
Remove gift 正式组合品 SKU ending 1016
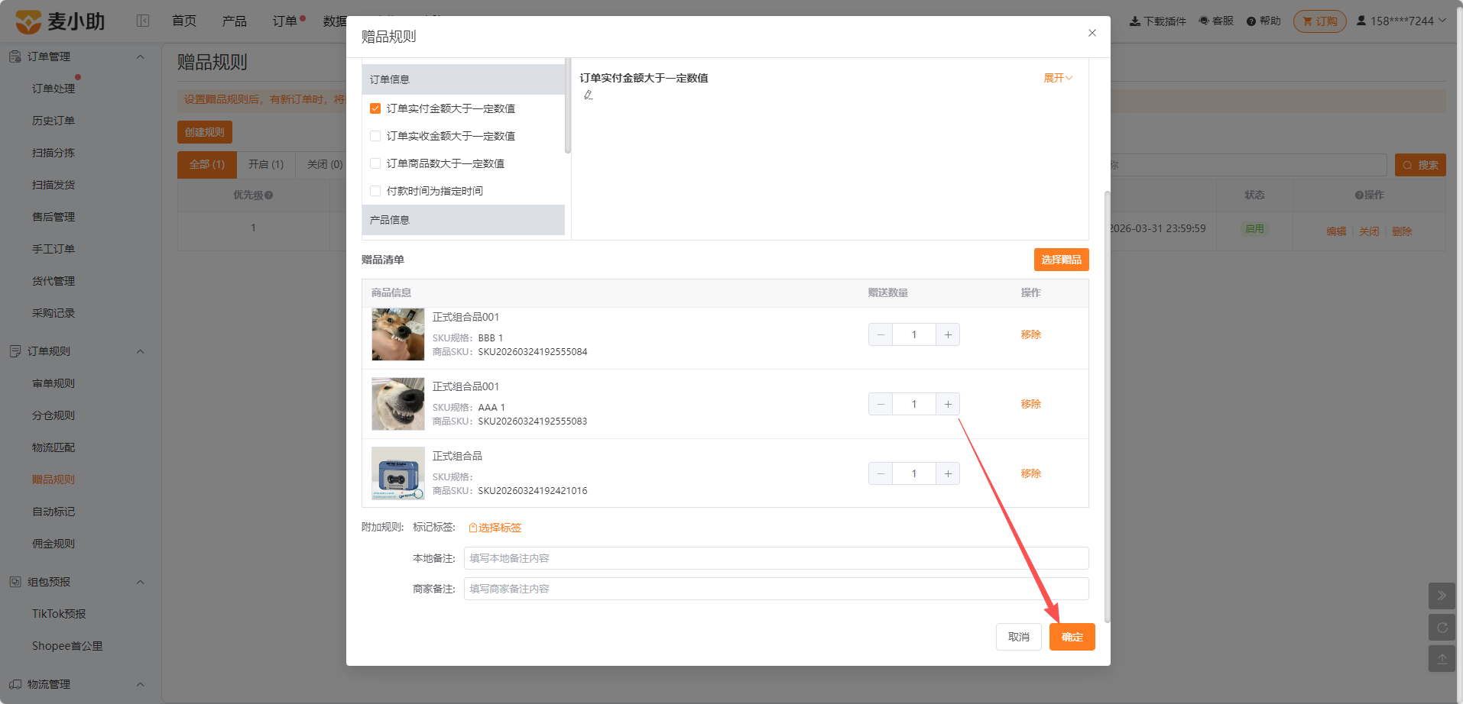(1031, 473)
